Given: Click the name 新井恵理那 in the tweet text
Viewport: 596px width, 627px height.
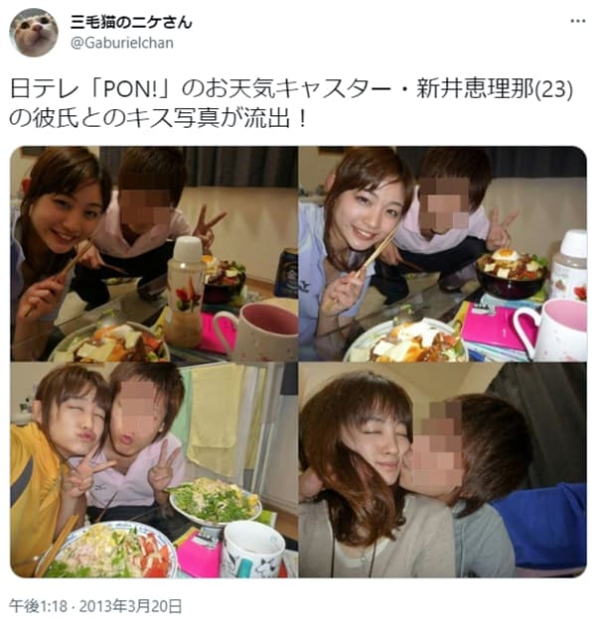Looking at the screenshot, I should click(x=475, y=88).
